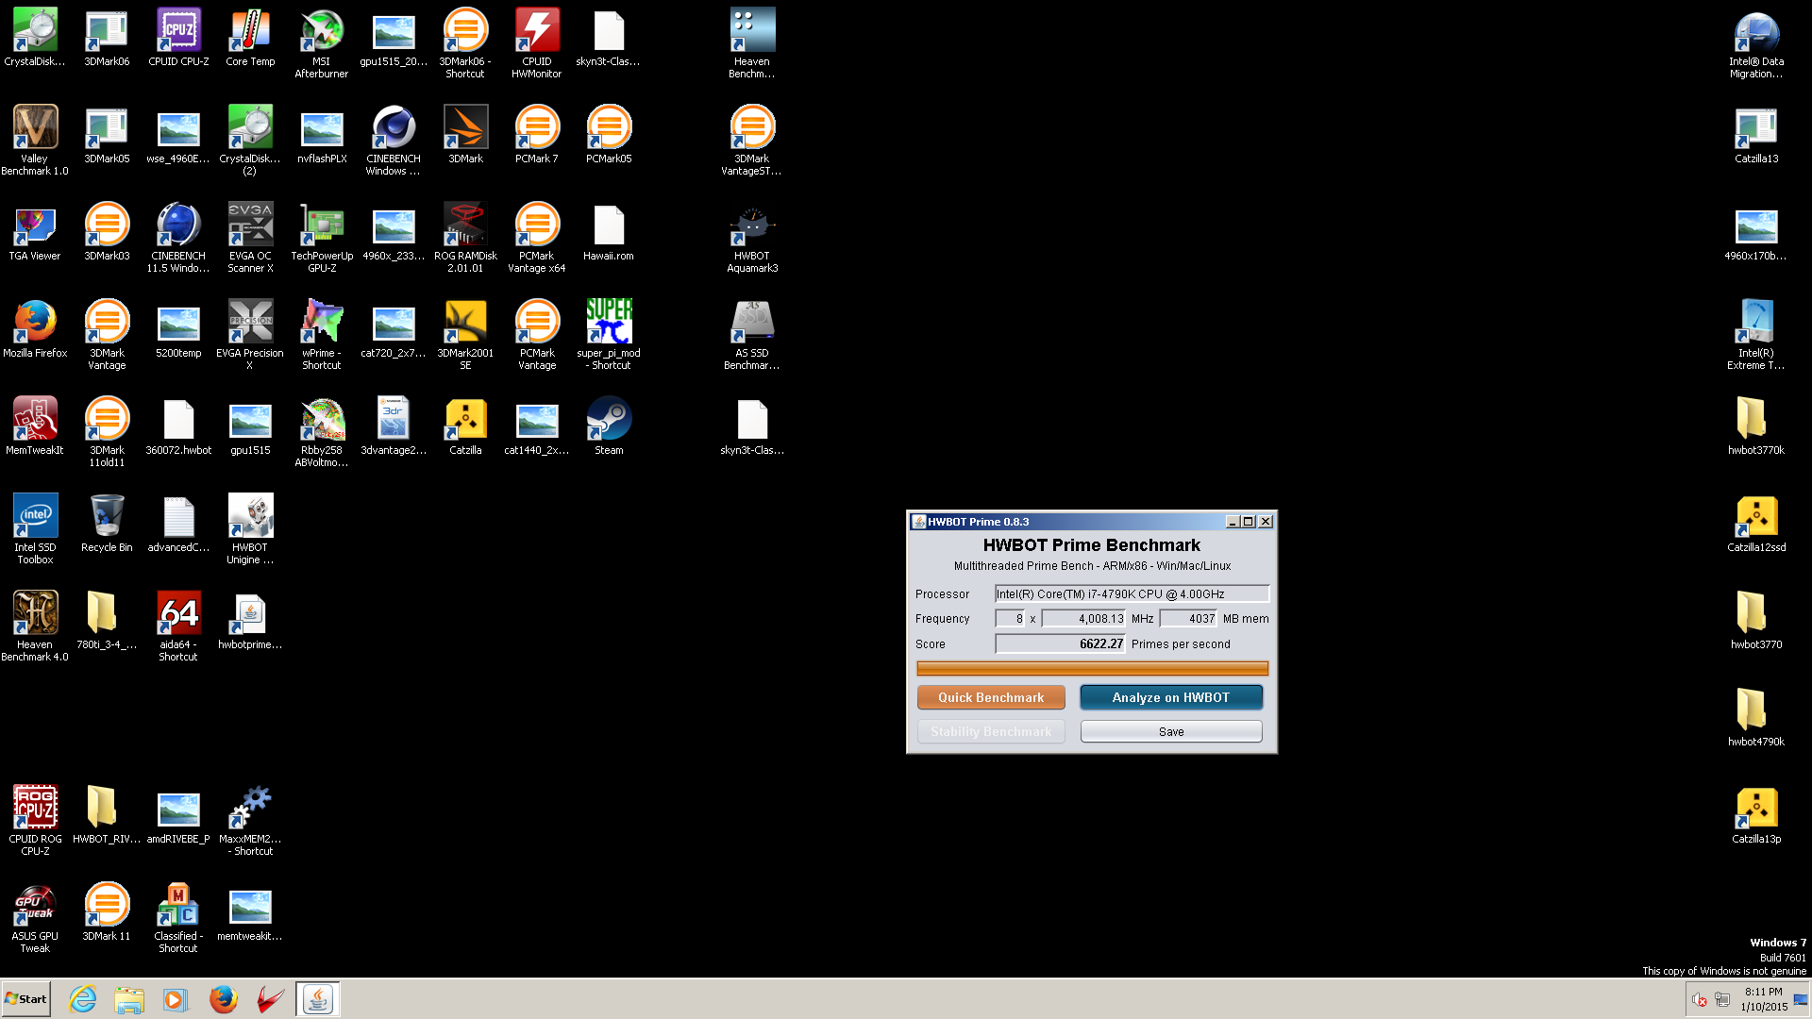Click the orange benchmark progress bar
Viewport: 1812px width, 1019px height.
tap(1092, 669)
